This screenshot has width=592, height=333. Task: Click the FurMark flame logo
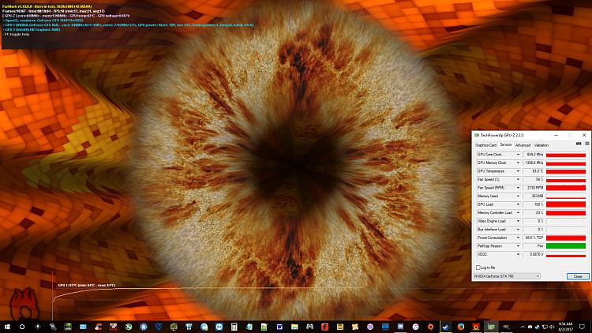(x=24, y=304)
